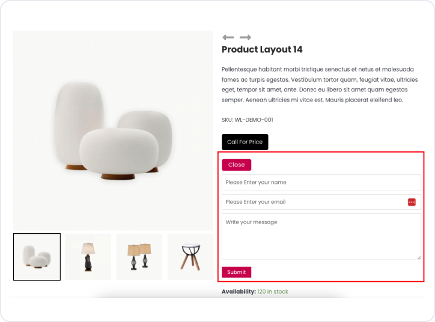Click the product description paragraph
The width and height of the screenshot is (435, 322).
coord(319,85)
